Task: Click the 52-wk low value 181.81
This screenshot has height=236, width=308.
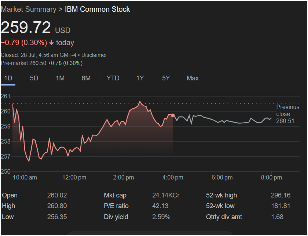Action: (x=281, y=206)
